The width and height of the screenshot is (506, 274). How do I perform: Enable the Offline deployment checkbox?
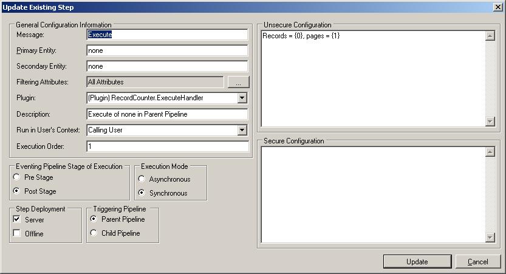(x=16, y=233)
